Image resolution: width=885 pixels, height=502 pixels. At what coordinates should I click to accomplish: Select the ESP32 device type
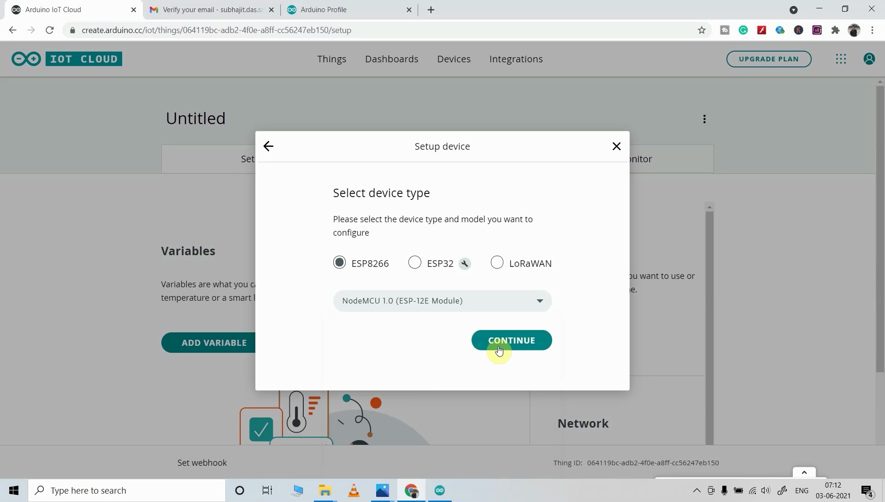pyautogui.click(x=414, y=262)
